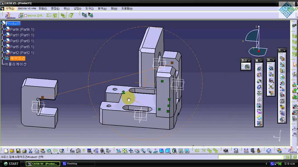The height and width of the screenshot is (167, 298).
Task: Open the 도구(T) menu
Action: pyautogui.click(x=89, y=9)
